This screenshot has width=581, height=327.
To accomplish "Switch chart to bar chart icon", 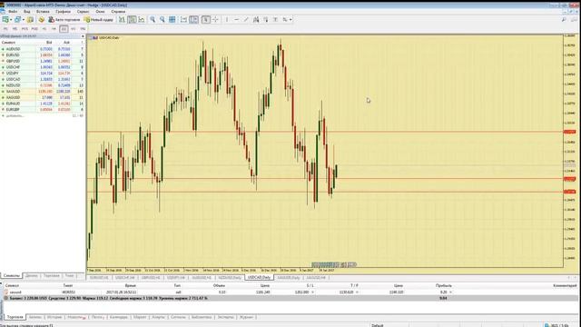I will pyautogui.click(x=122, y=19).
